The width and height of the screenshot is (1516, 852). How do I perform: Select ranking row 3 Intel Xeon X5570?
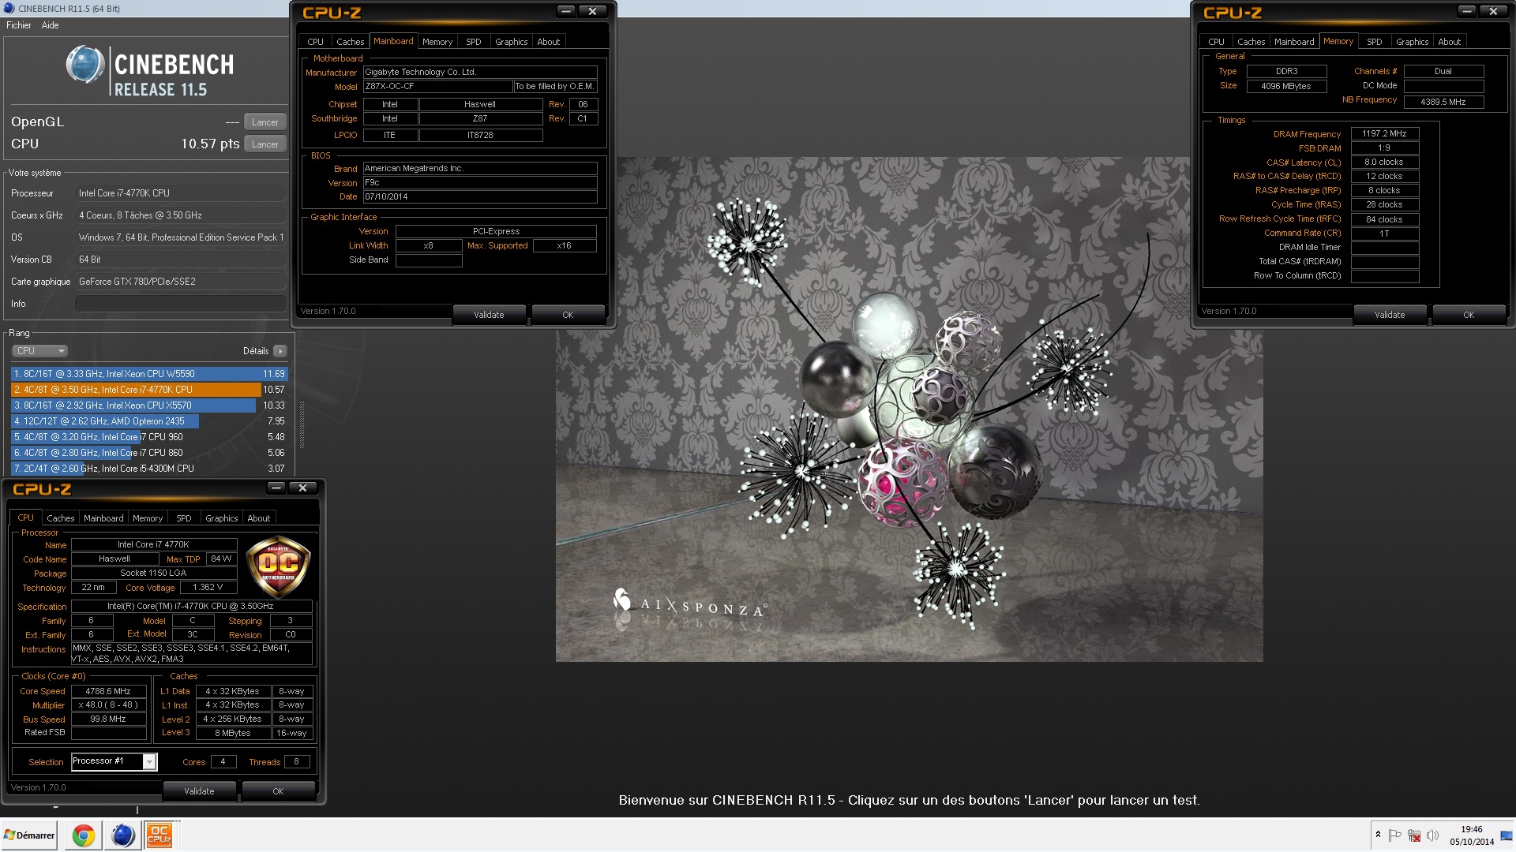coord(149,405)
